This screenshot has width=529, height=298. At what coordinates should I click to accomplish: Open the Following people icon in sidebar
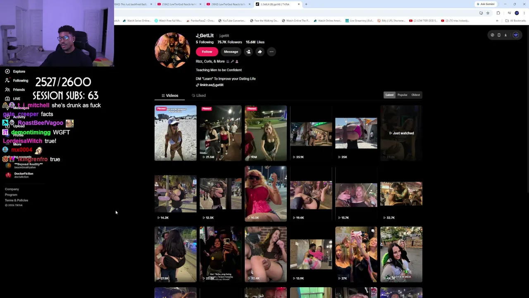7,81
